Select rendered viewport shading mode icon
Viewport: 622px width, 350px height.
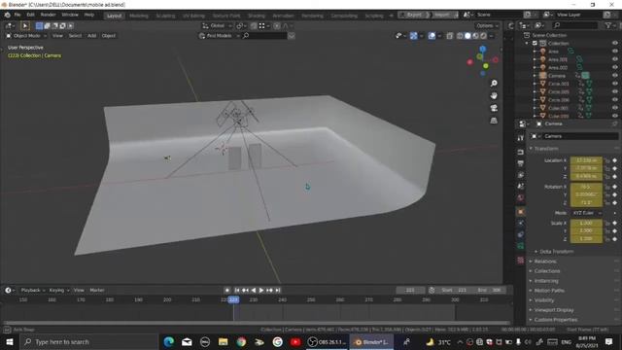pyautogui.click(x=484, y=36)
